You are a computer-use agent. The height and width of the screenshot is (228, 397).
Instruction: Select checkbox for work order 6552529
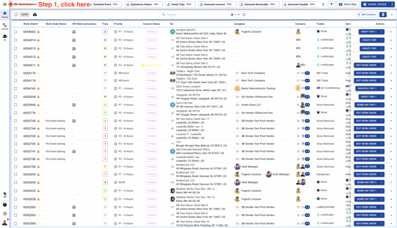[x=15, y=191]
